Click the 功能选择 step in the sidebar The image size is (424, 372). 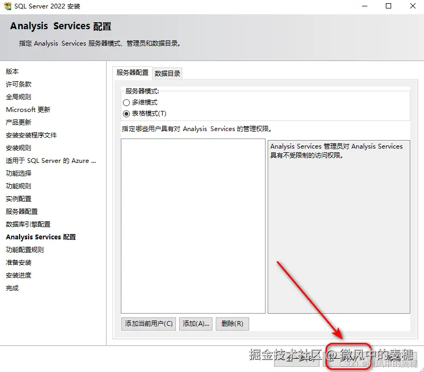click(x=19, y=174)
